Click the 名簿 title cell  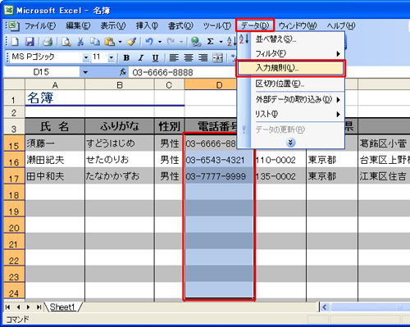click(x=55, y=98)
